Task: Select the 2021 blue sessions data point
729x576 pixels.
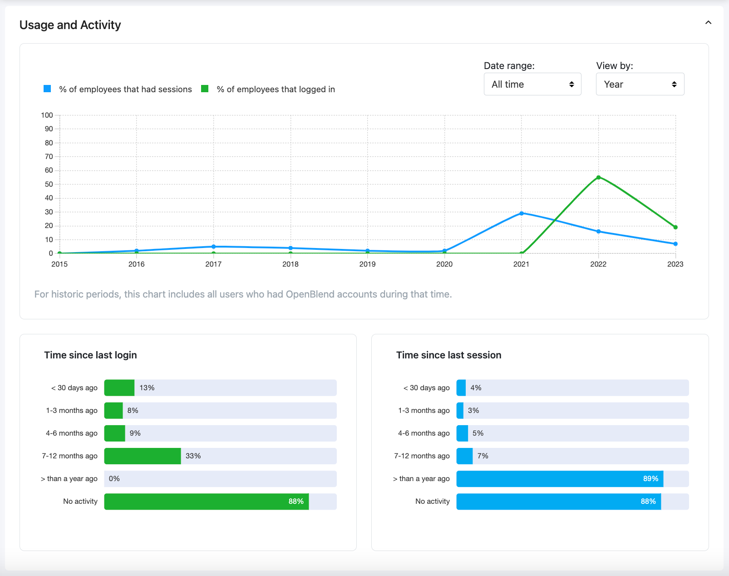Action: [521, 213]
